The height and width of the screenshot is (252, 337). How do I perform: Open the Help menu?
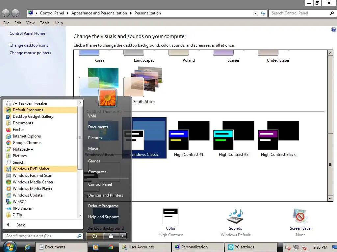coord(59,23)
